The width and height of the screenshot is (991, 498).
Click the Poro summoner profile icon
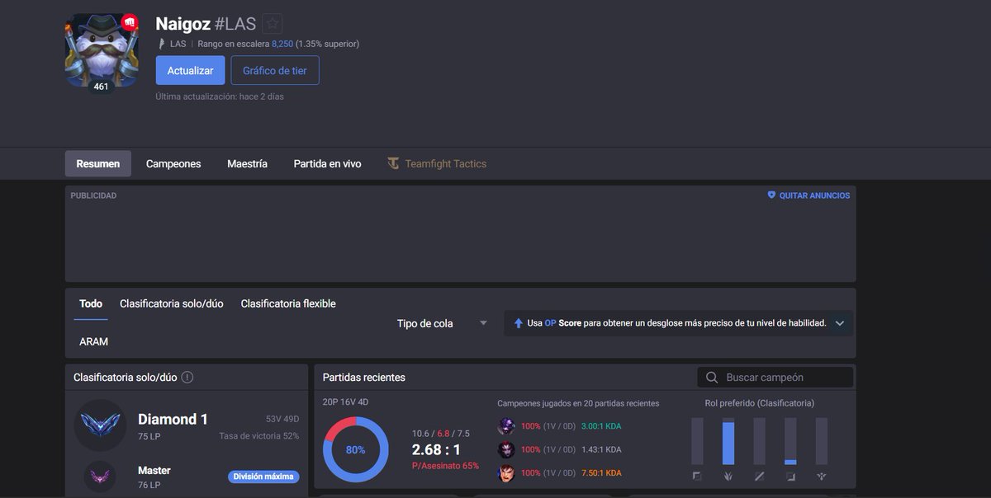tap(101, 49)
